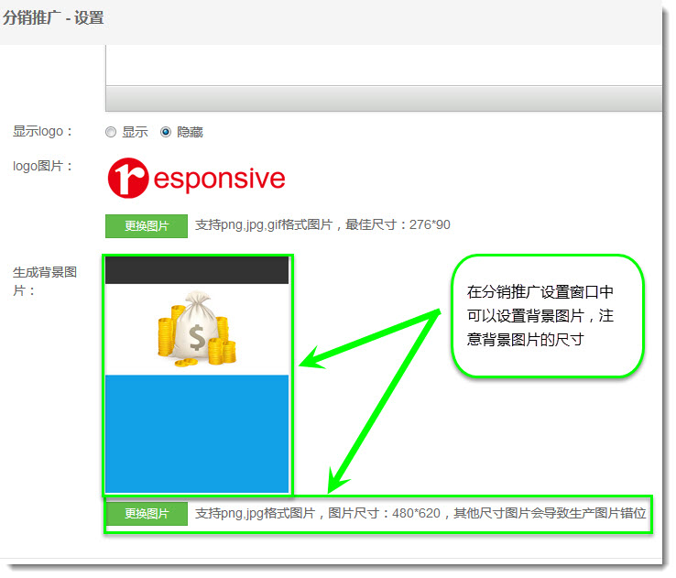Click 更换图片 button under the logo

[147, 225]
